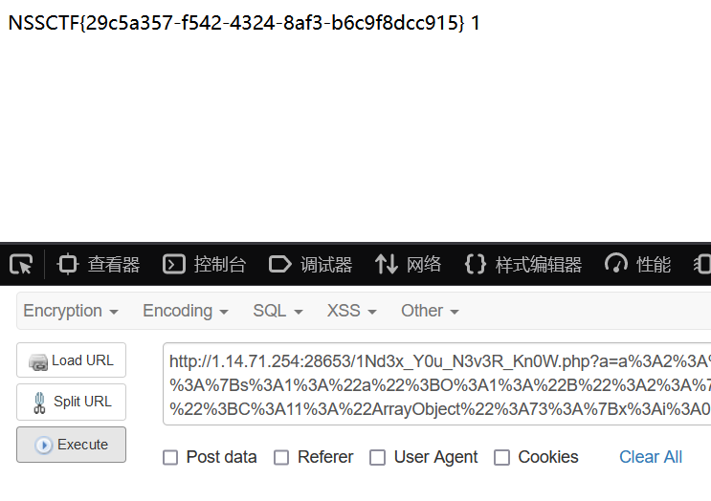Click the Split URL scissors icon
The height and width of the screenshot is (501, 711).
[39, 403]
